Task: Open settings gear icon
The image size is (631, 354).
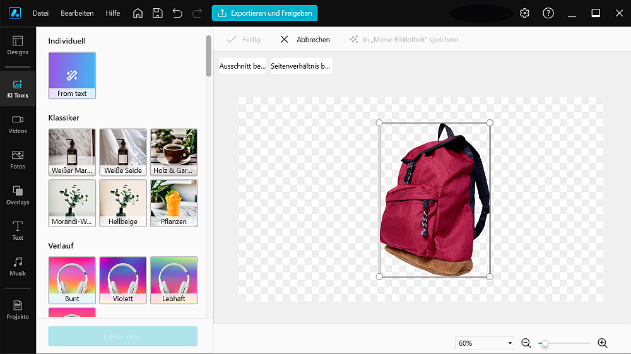Action: [x=524, y=13]
